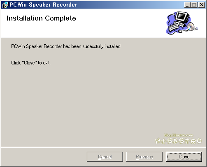Click the disabled Cancel button
Screen dimensions: 207x167
(105, 157)
